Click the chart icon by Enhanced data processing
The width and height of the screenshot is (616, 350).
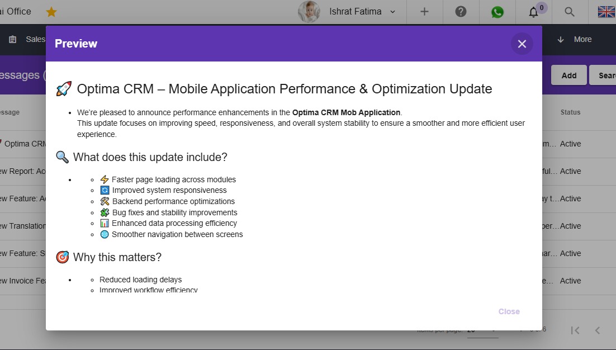[105, 223]
